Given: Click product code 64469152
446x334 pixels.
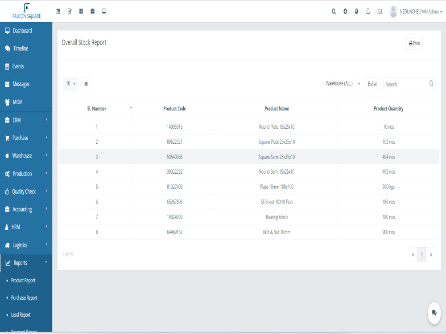Looking at the screenshot, I should coord(175,232).
